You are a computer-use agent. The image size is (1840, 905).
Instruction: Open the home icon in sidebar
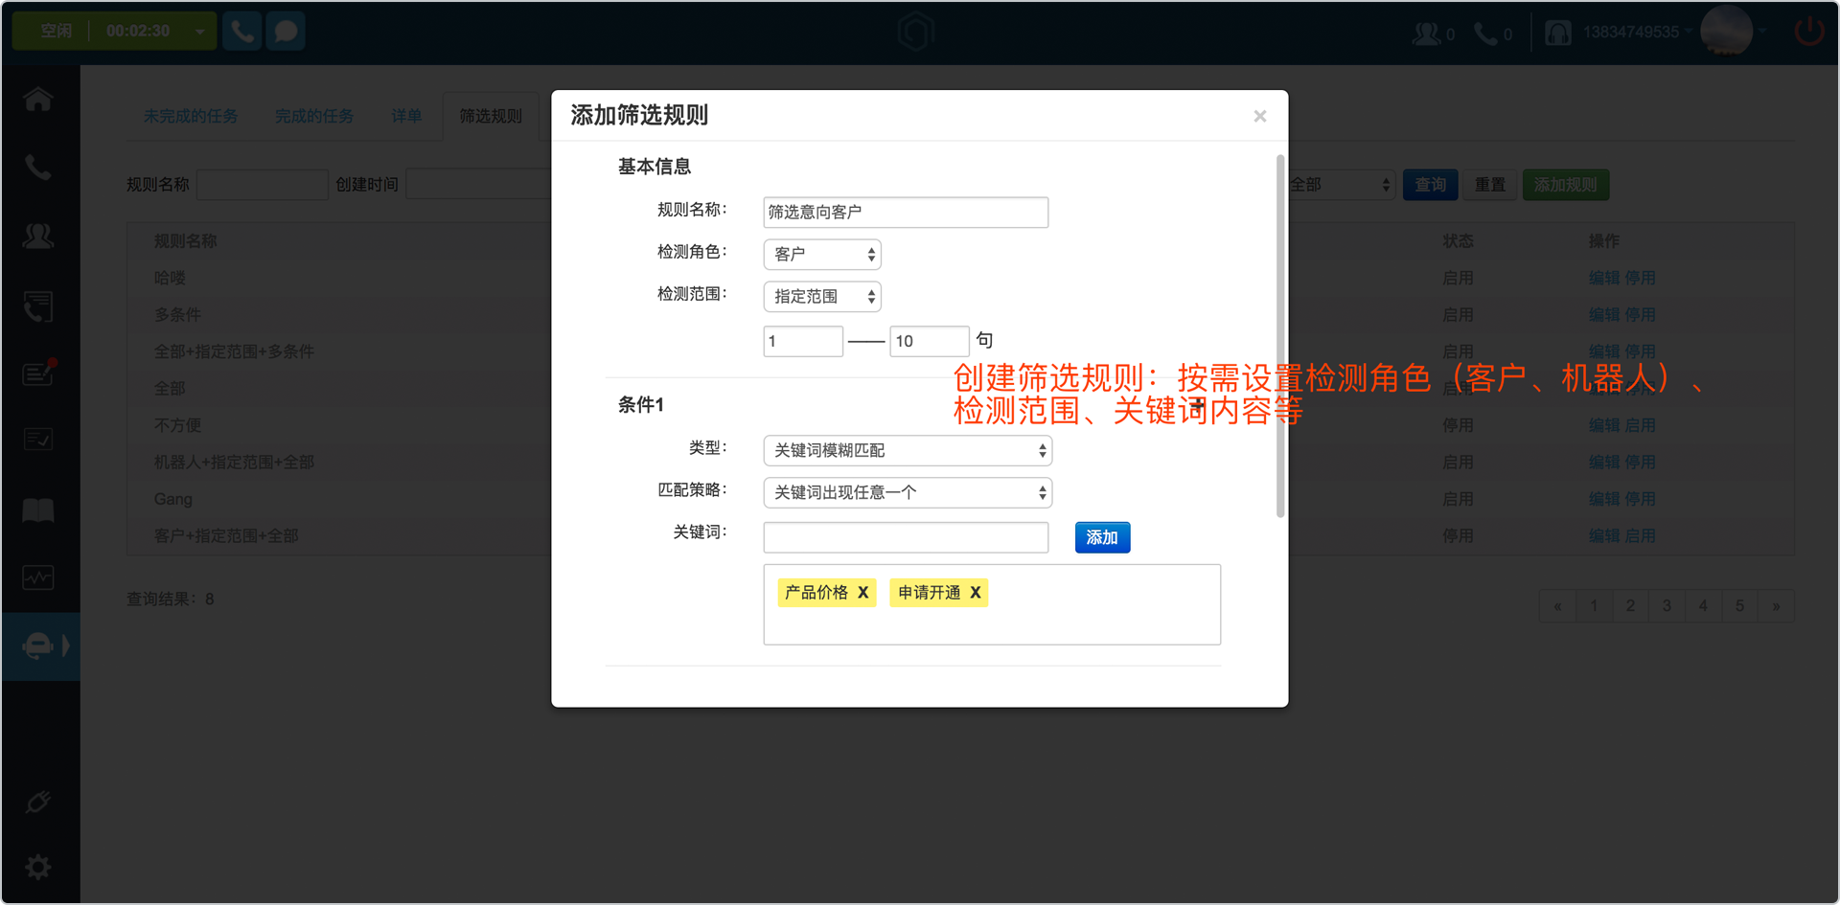point(38,99)
